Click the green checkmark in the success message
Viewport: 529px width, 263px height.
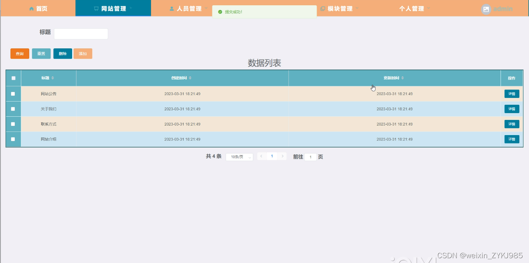pos(220,12)
